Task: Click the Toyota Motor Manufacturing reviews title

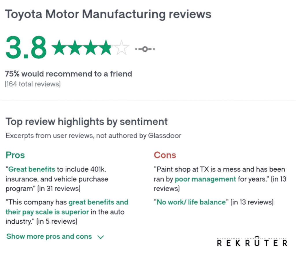Action: point(108,14)
